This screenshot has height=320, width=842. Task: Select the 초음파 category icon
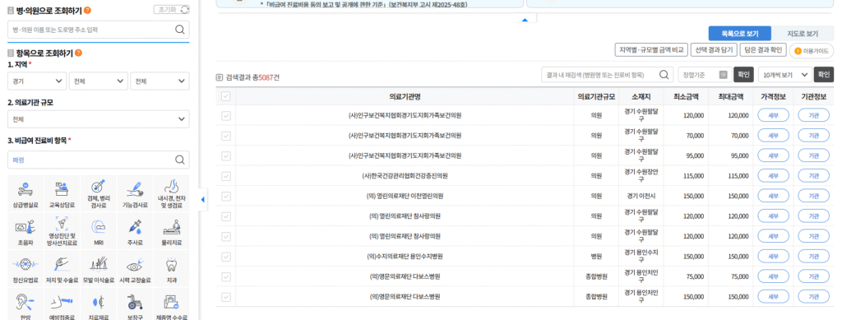25,230
